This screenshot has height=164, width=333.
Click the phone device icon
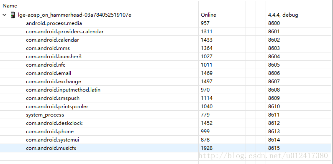tap(13, 15)
